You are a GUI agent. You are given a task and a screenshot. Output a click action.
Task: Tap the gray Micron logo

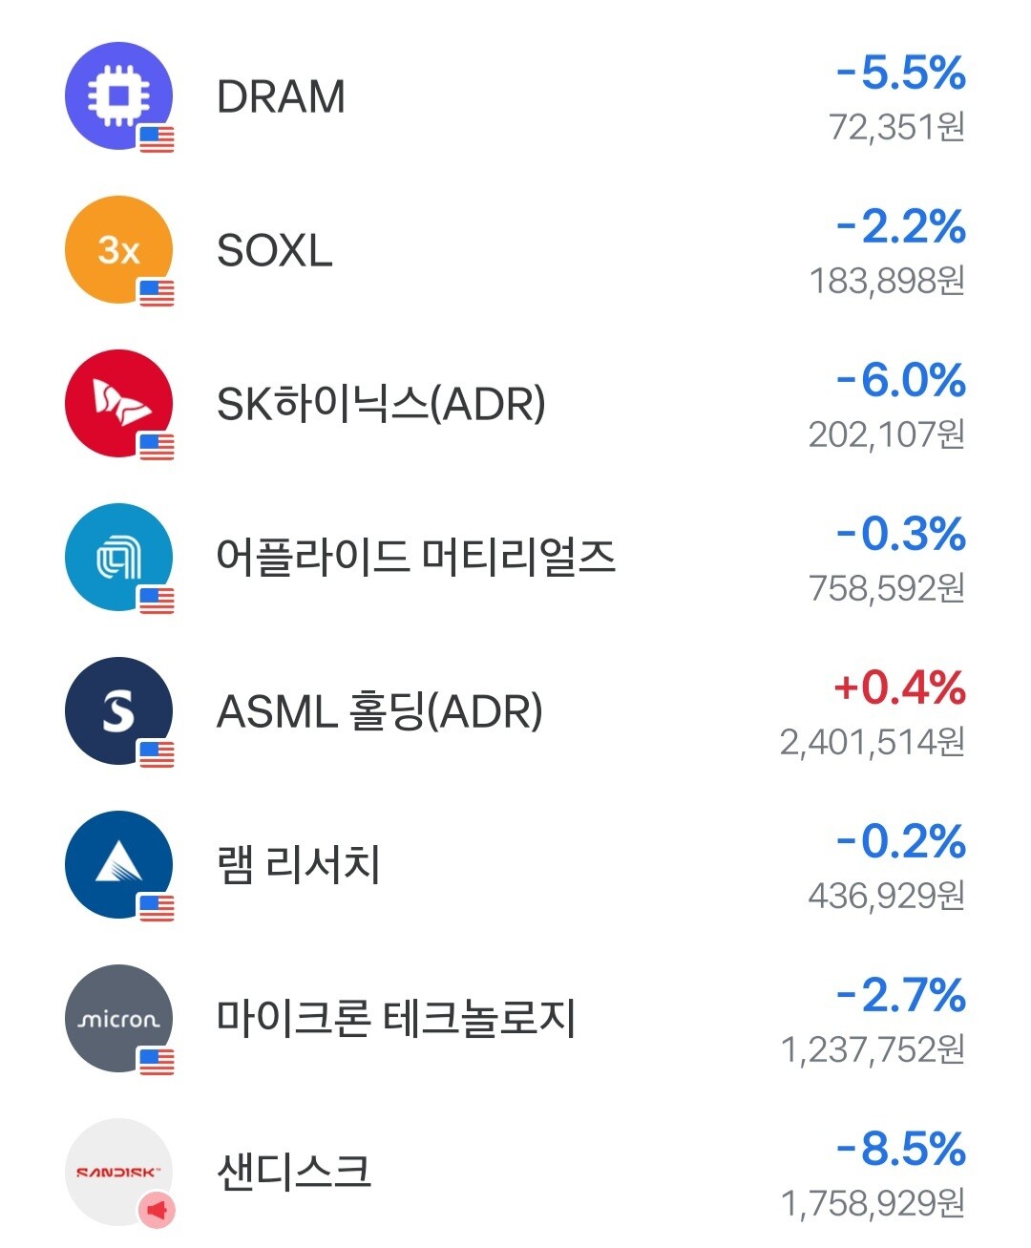point(118,1018)
